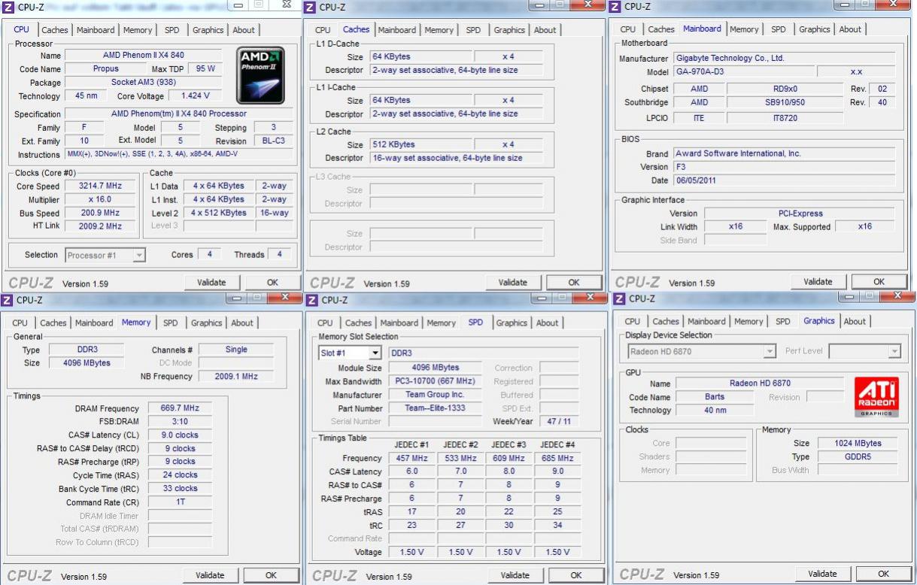This screenshot has height=585, width=917.
Task: Click OK in the processor info window
Action: click(272, 282)
